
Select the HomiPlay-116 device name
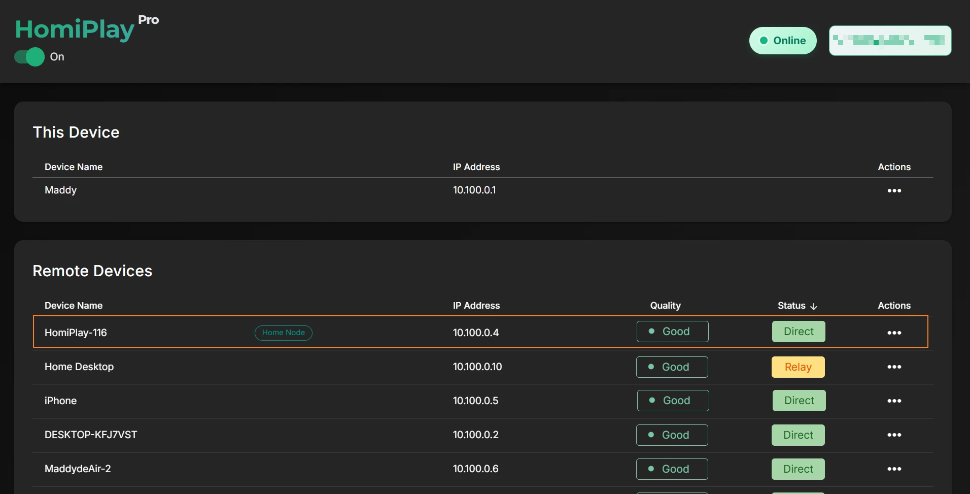click(76, 333)
